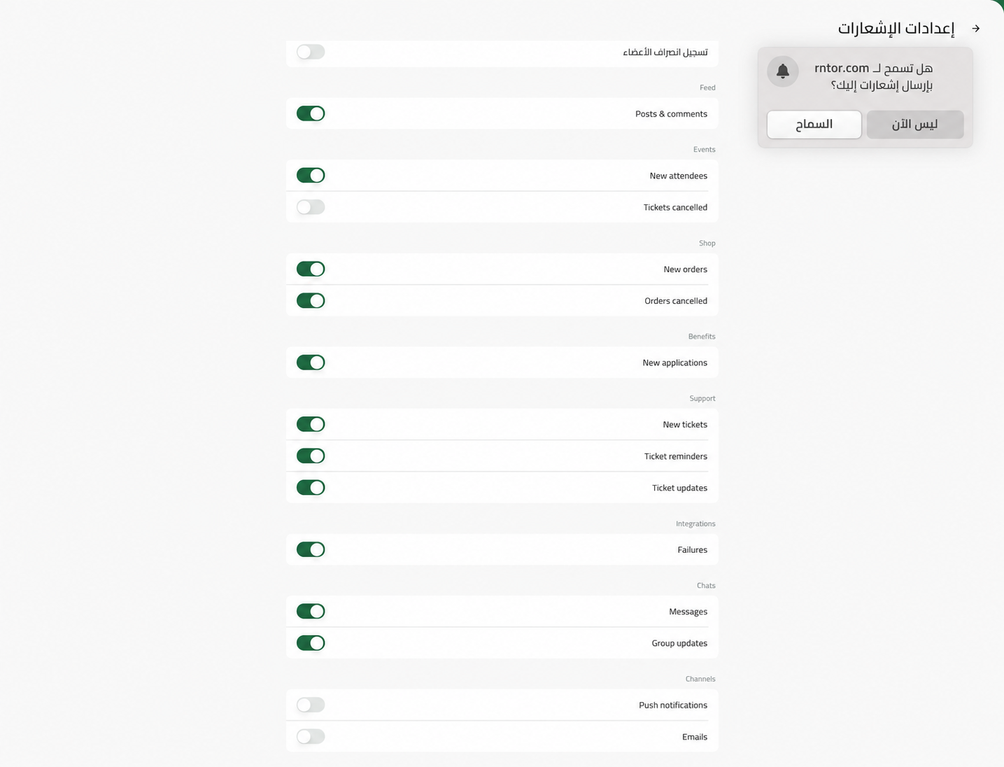
Task: Enable the Tickets cancelled toggle
Action: (311, 207)
